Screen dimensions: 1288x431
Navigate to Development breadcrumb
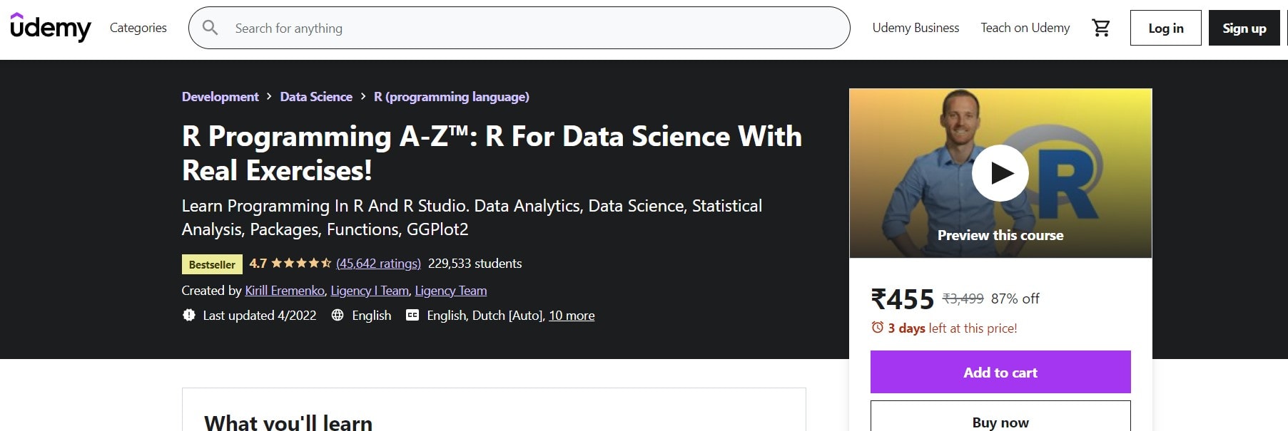pos(220,97)
